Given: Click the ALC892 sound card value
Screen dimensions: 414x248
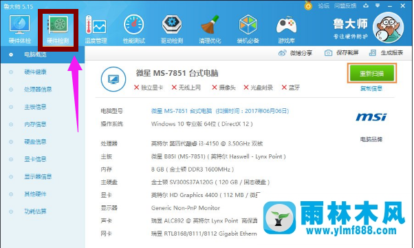Looking at the screenshot, I should (x=204, y=220).
